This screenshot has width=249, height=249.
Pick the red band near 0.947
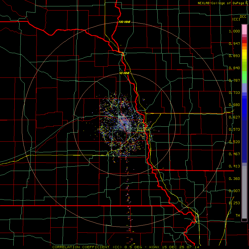coord(244,41)
